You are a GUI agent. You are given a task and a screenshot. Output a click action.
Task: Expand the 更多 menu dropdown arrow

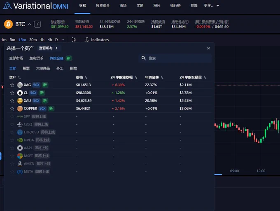pos(218,6)
